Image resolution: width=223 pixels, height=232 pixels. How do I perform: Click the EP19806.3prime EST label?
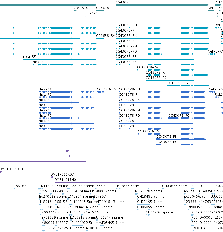point(103,191)
